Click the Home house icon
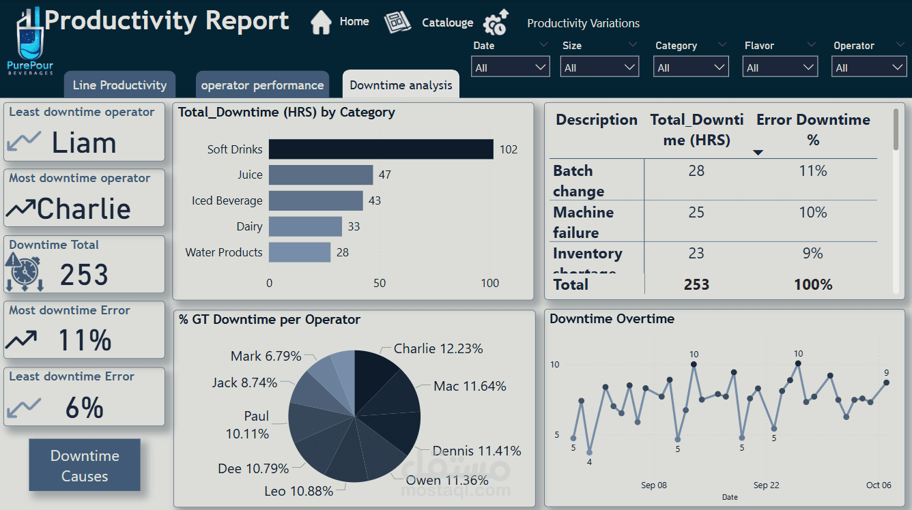 pyautogui.click(x=321, y=22)
